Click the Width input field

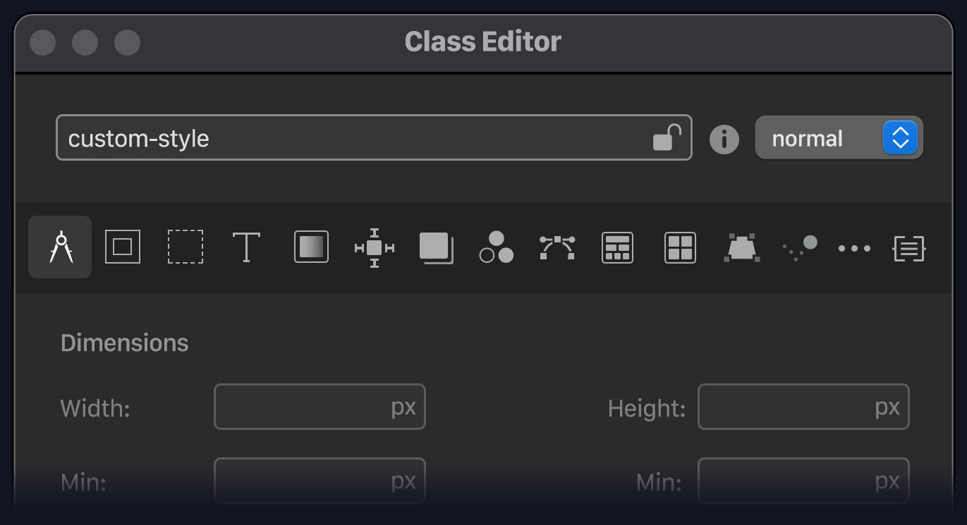point(320,407)
